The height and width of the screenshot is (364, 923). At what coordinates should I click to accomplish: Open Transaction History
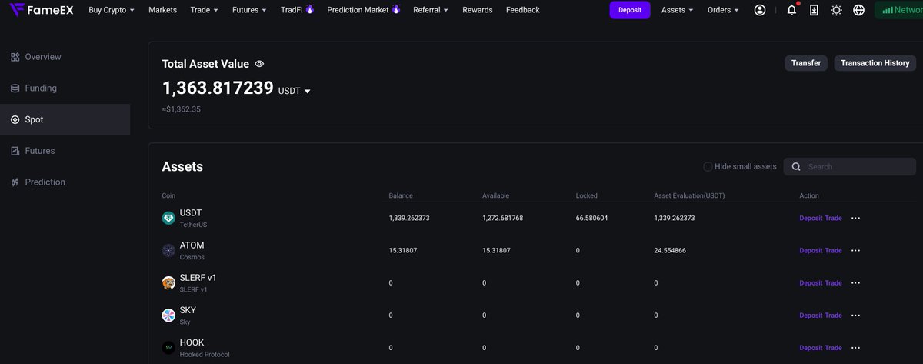[875, 63]
